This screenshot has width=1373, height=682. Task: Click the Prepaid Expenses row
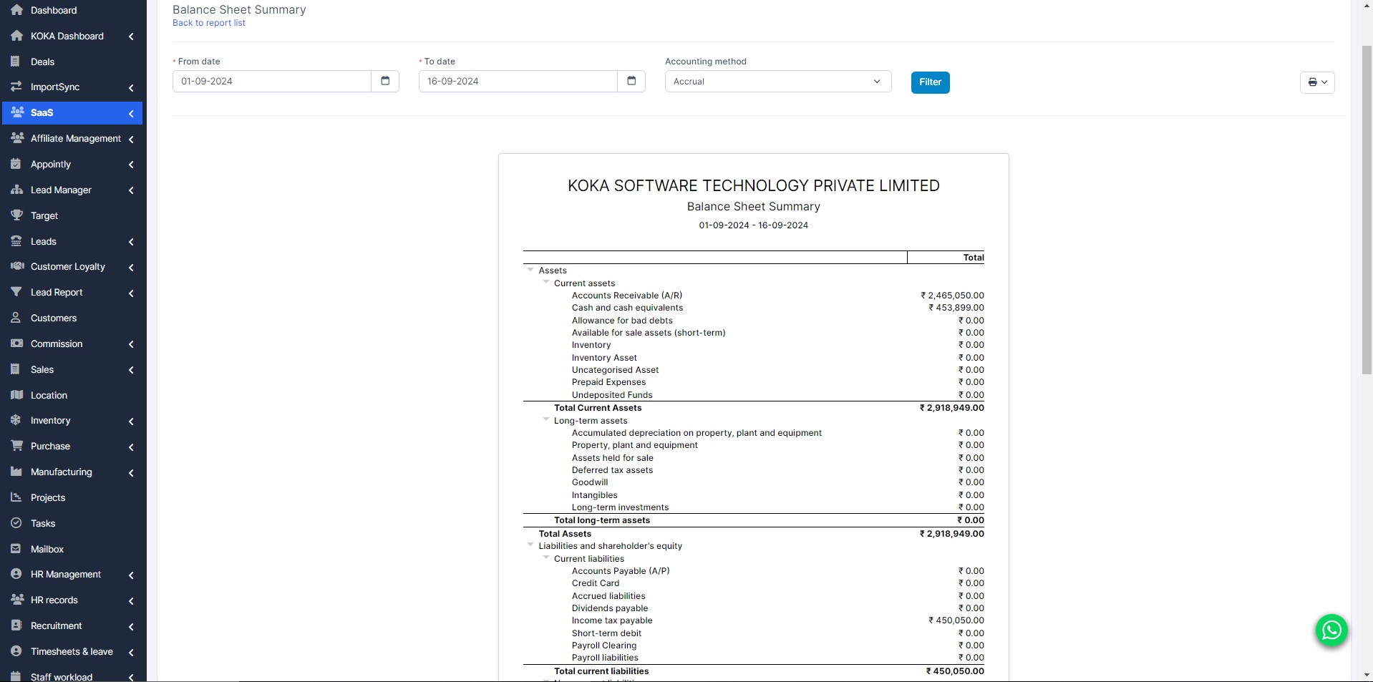tap(754, 382)
